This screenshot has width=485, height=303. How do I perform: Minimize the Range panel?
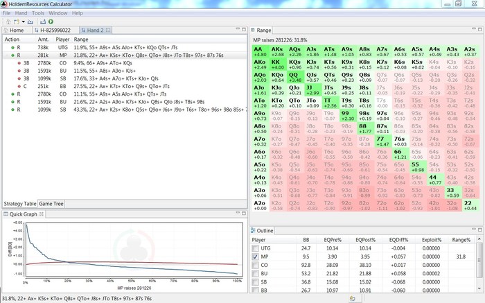click(x=473, y=29)
